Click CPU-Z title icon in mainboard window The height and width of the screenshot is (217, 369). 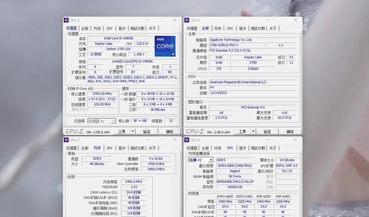(187, 20)
